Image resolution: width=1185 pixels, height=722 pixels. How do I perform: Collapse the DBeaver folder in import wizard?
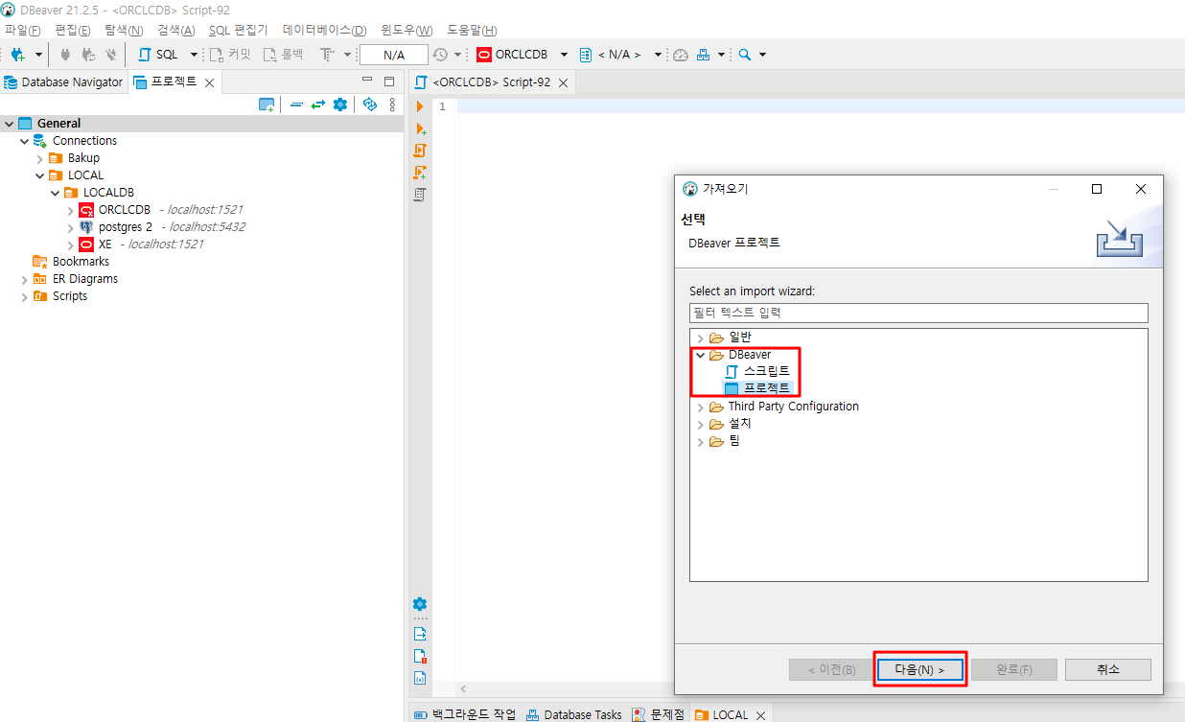[701, 355]
